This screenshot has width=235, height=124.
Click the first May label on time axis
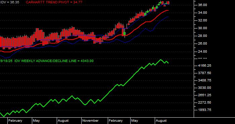[x=36, y=121]
